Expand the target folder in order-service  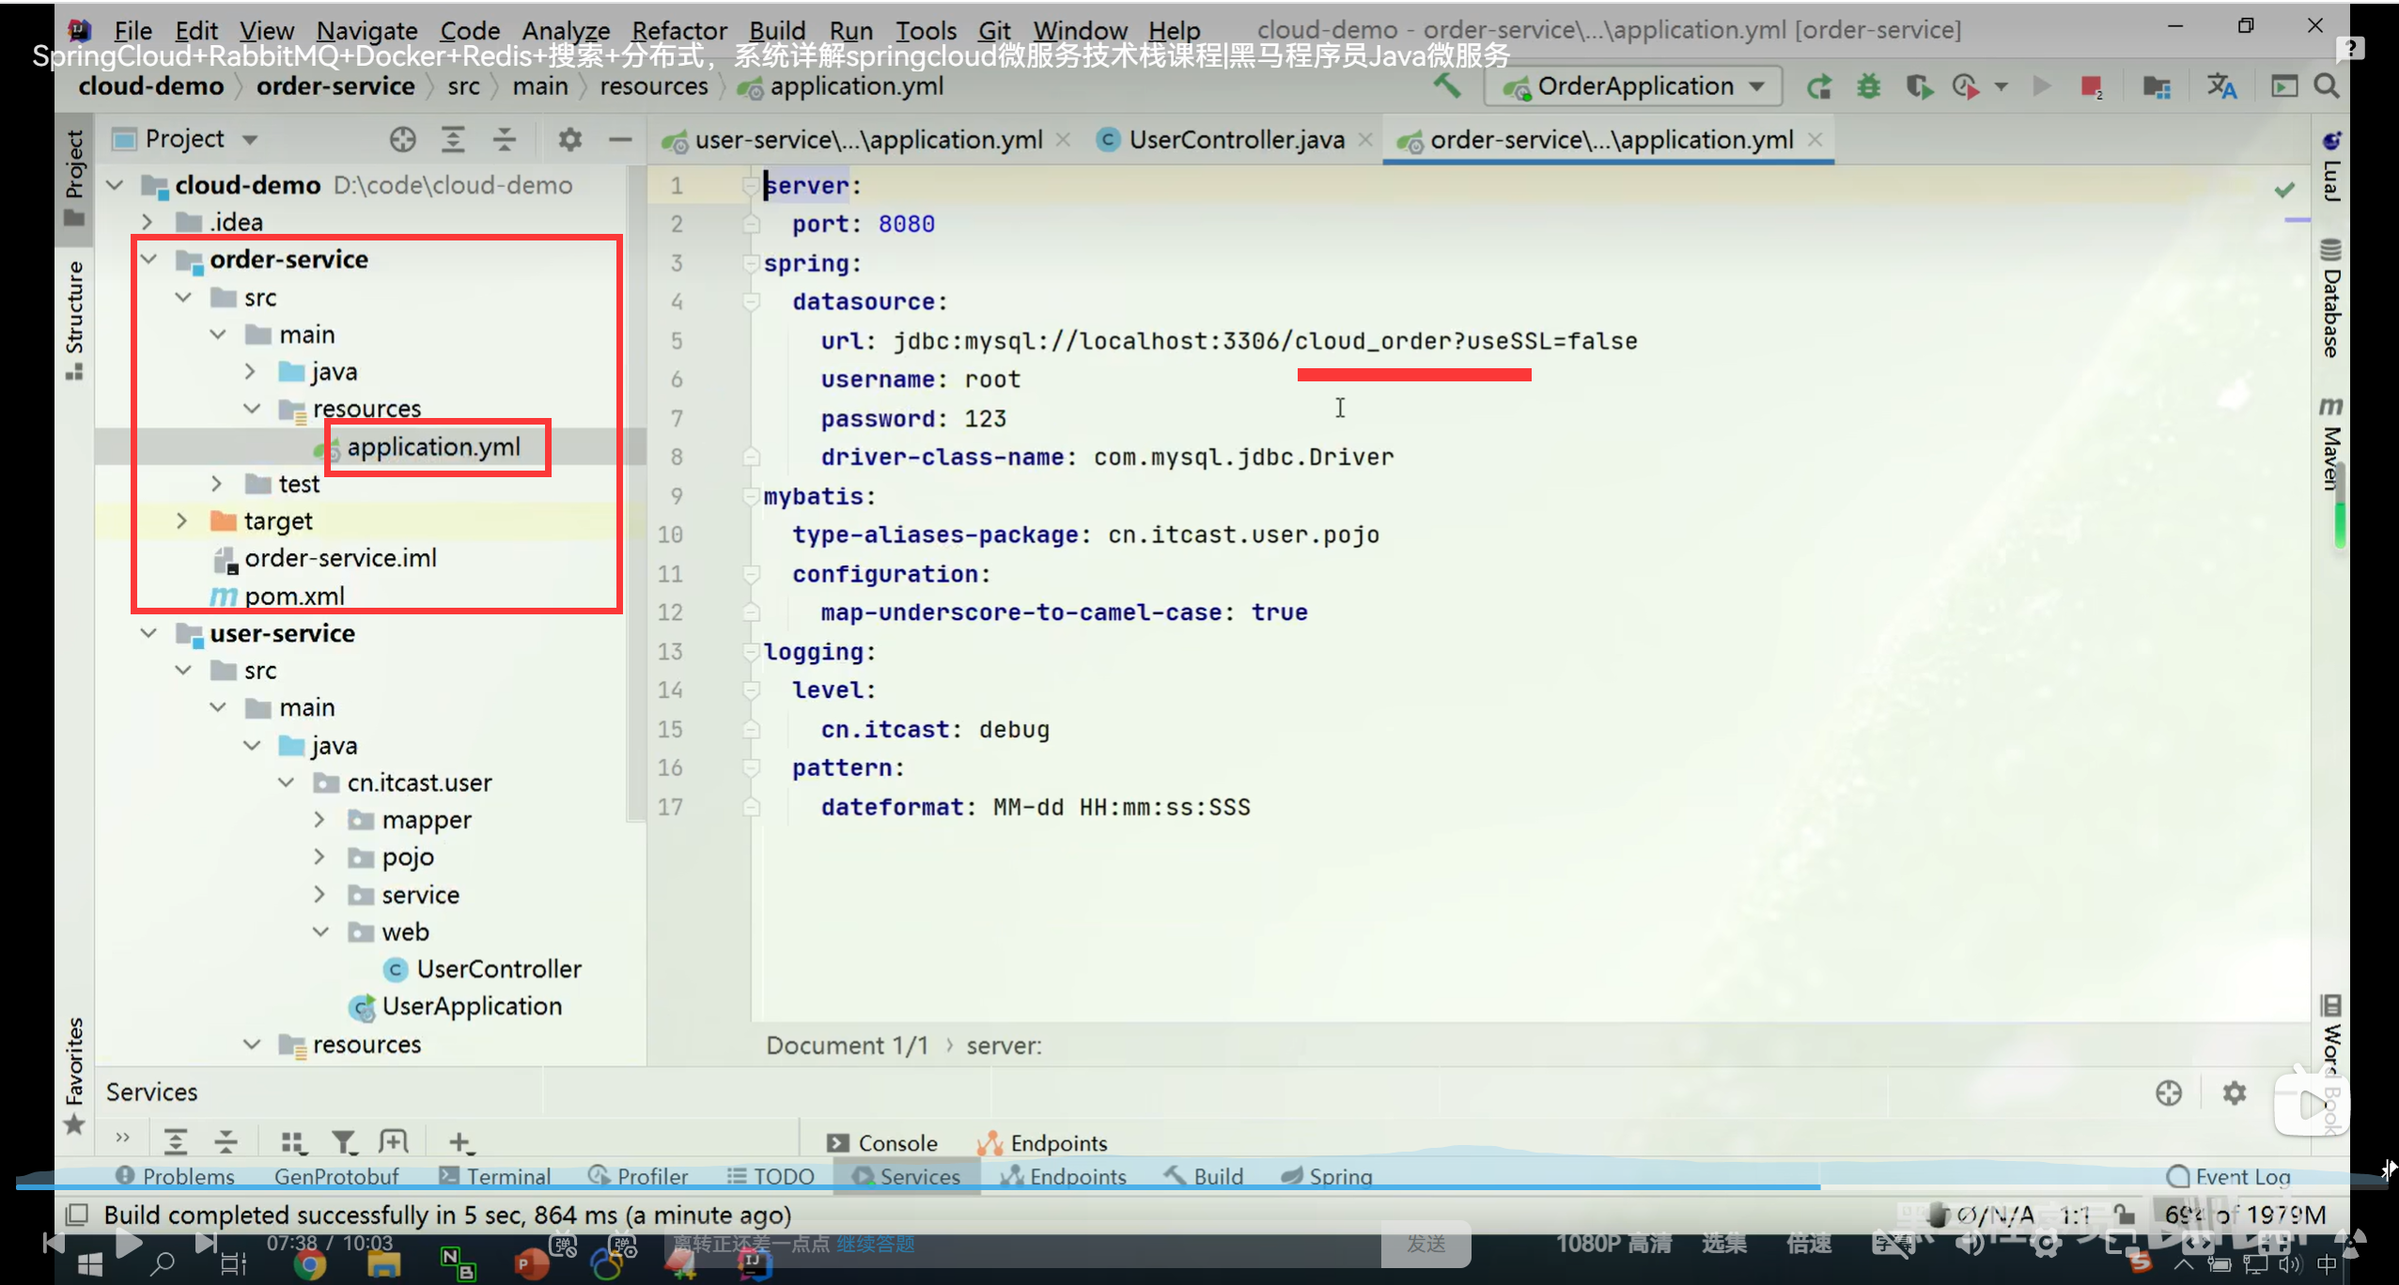tap(182, 520)
